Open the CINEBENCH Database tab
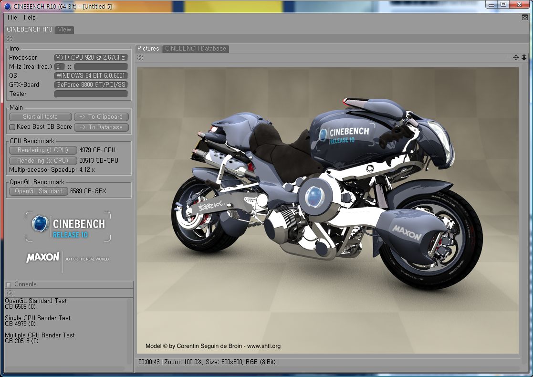This screenshot has width=533, height=377. (x=196, y=49)
